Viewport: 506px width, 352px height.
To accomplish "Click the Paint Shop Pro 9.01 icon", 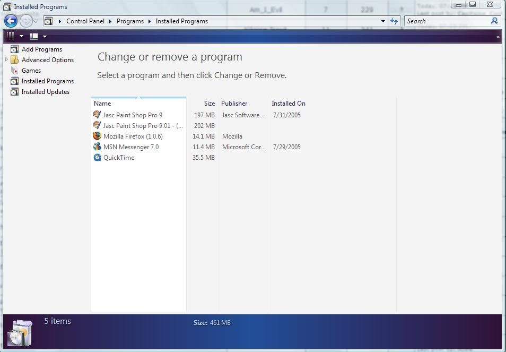I will coord(97,125).
